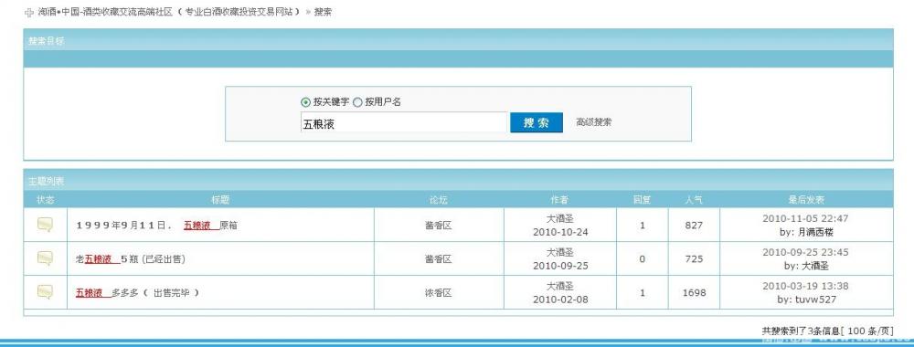This screenshot has width=914, height=347.
Task: Click the 状态 column header
Action: (x=46, y=200)
